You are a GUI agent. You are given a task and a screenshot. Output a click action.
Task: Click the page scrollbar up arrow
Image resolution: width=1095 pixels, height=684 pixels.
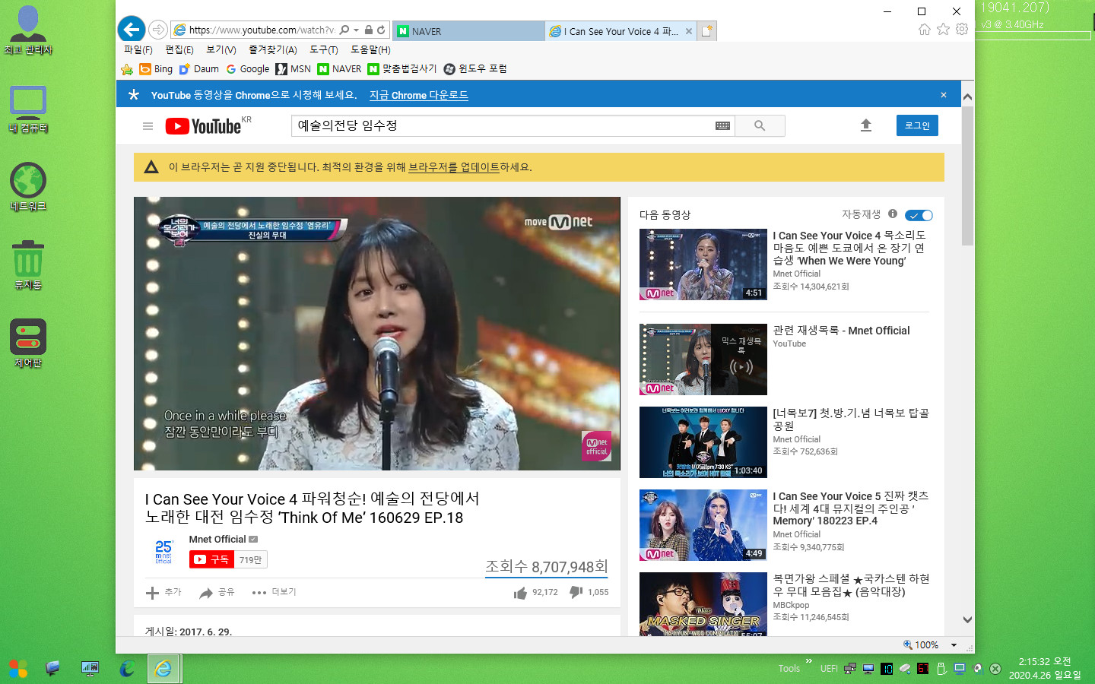(x=967, y=97)
